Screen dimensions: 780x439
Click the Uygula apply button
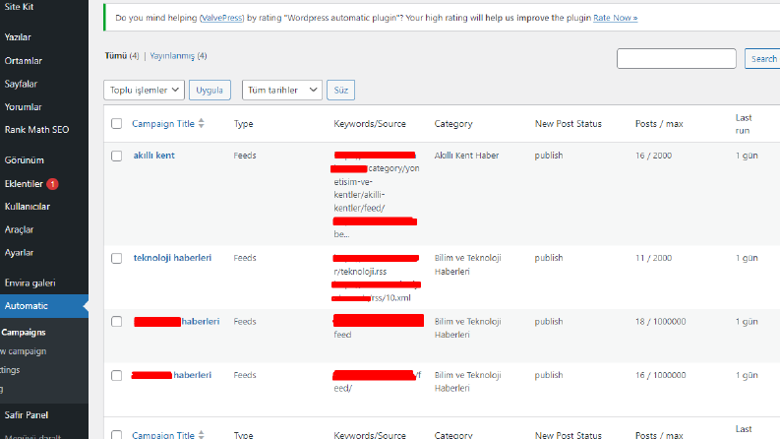click(x=210, y=91)
